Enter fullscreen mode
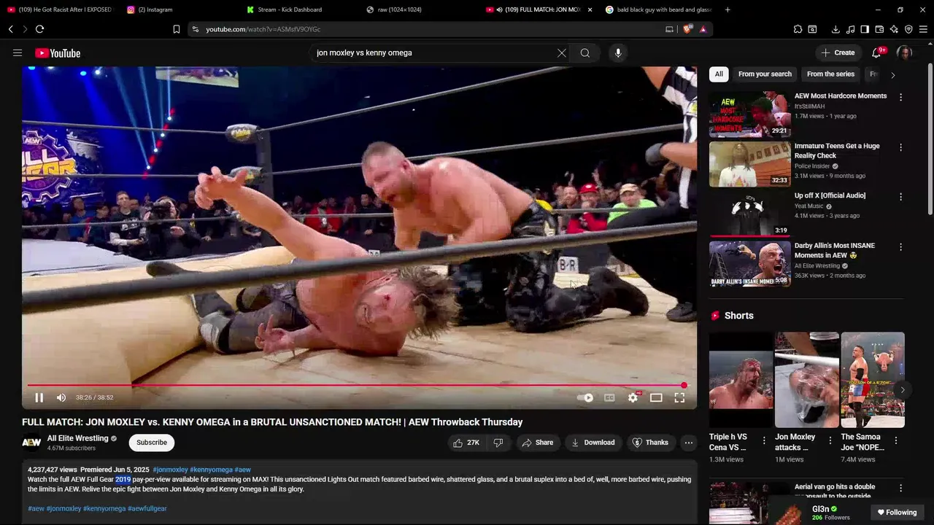This screenshot has height=525, width=934. pyautogui.click(x=679, y=397)
